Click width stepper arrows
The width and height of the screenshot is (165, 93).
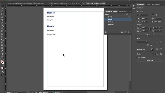click(141, 19)
